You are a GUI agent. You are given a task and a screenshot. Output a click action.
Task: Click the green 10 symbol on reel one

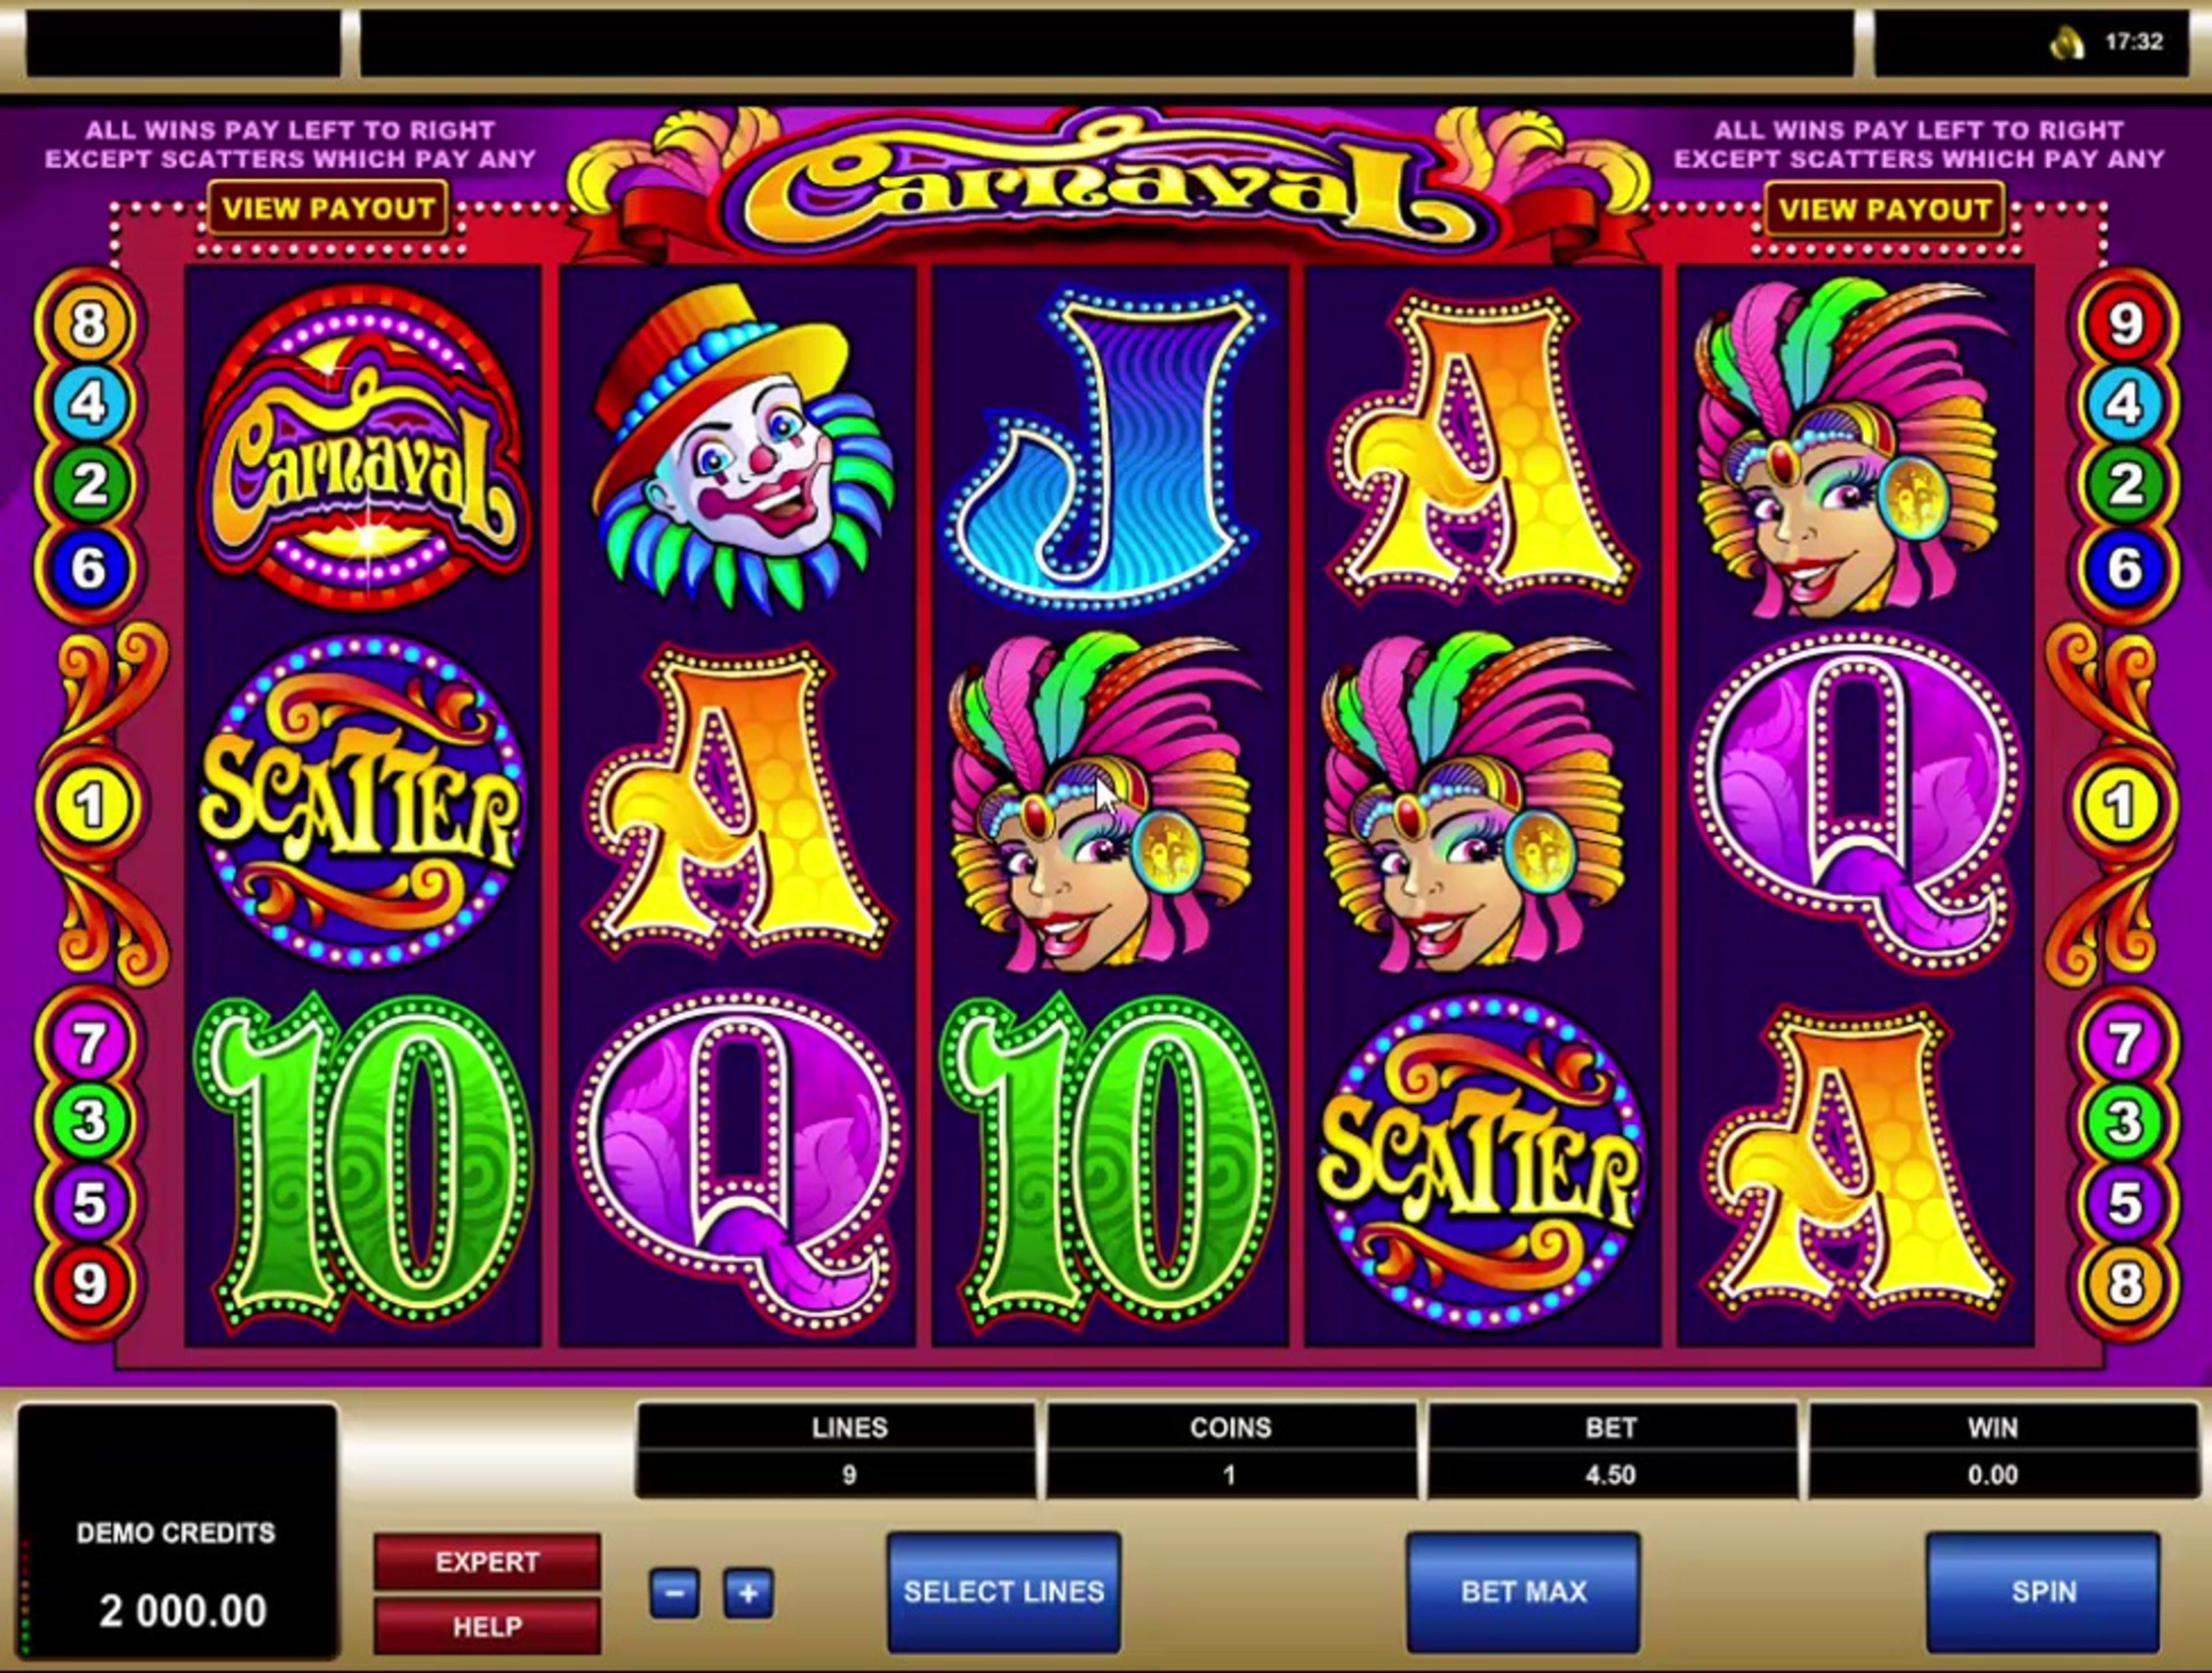pos(363,1160)
